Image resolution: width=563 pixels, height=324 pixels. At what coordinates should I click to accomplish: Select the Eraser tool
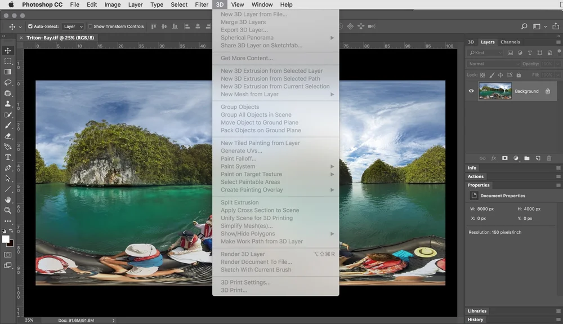coord(7,136)
